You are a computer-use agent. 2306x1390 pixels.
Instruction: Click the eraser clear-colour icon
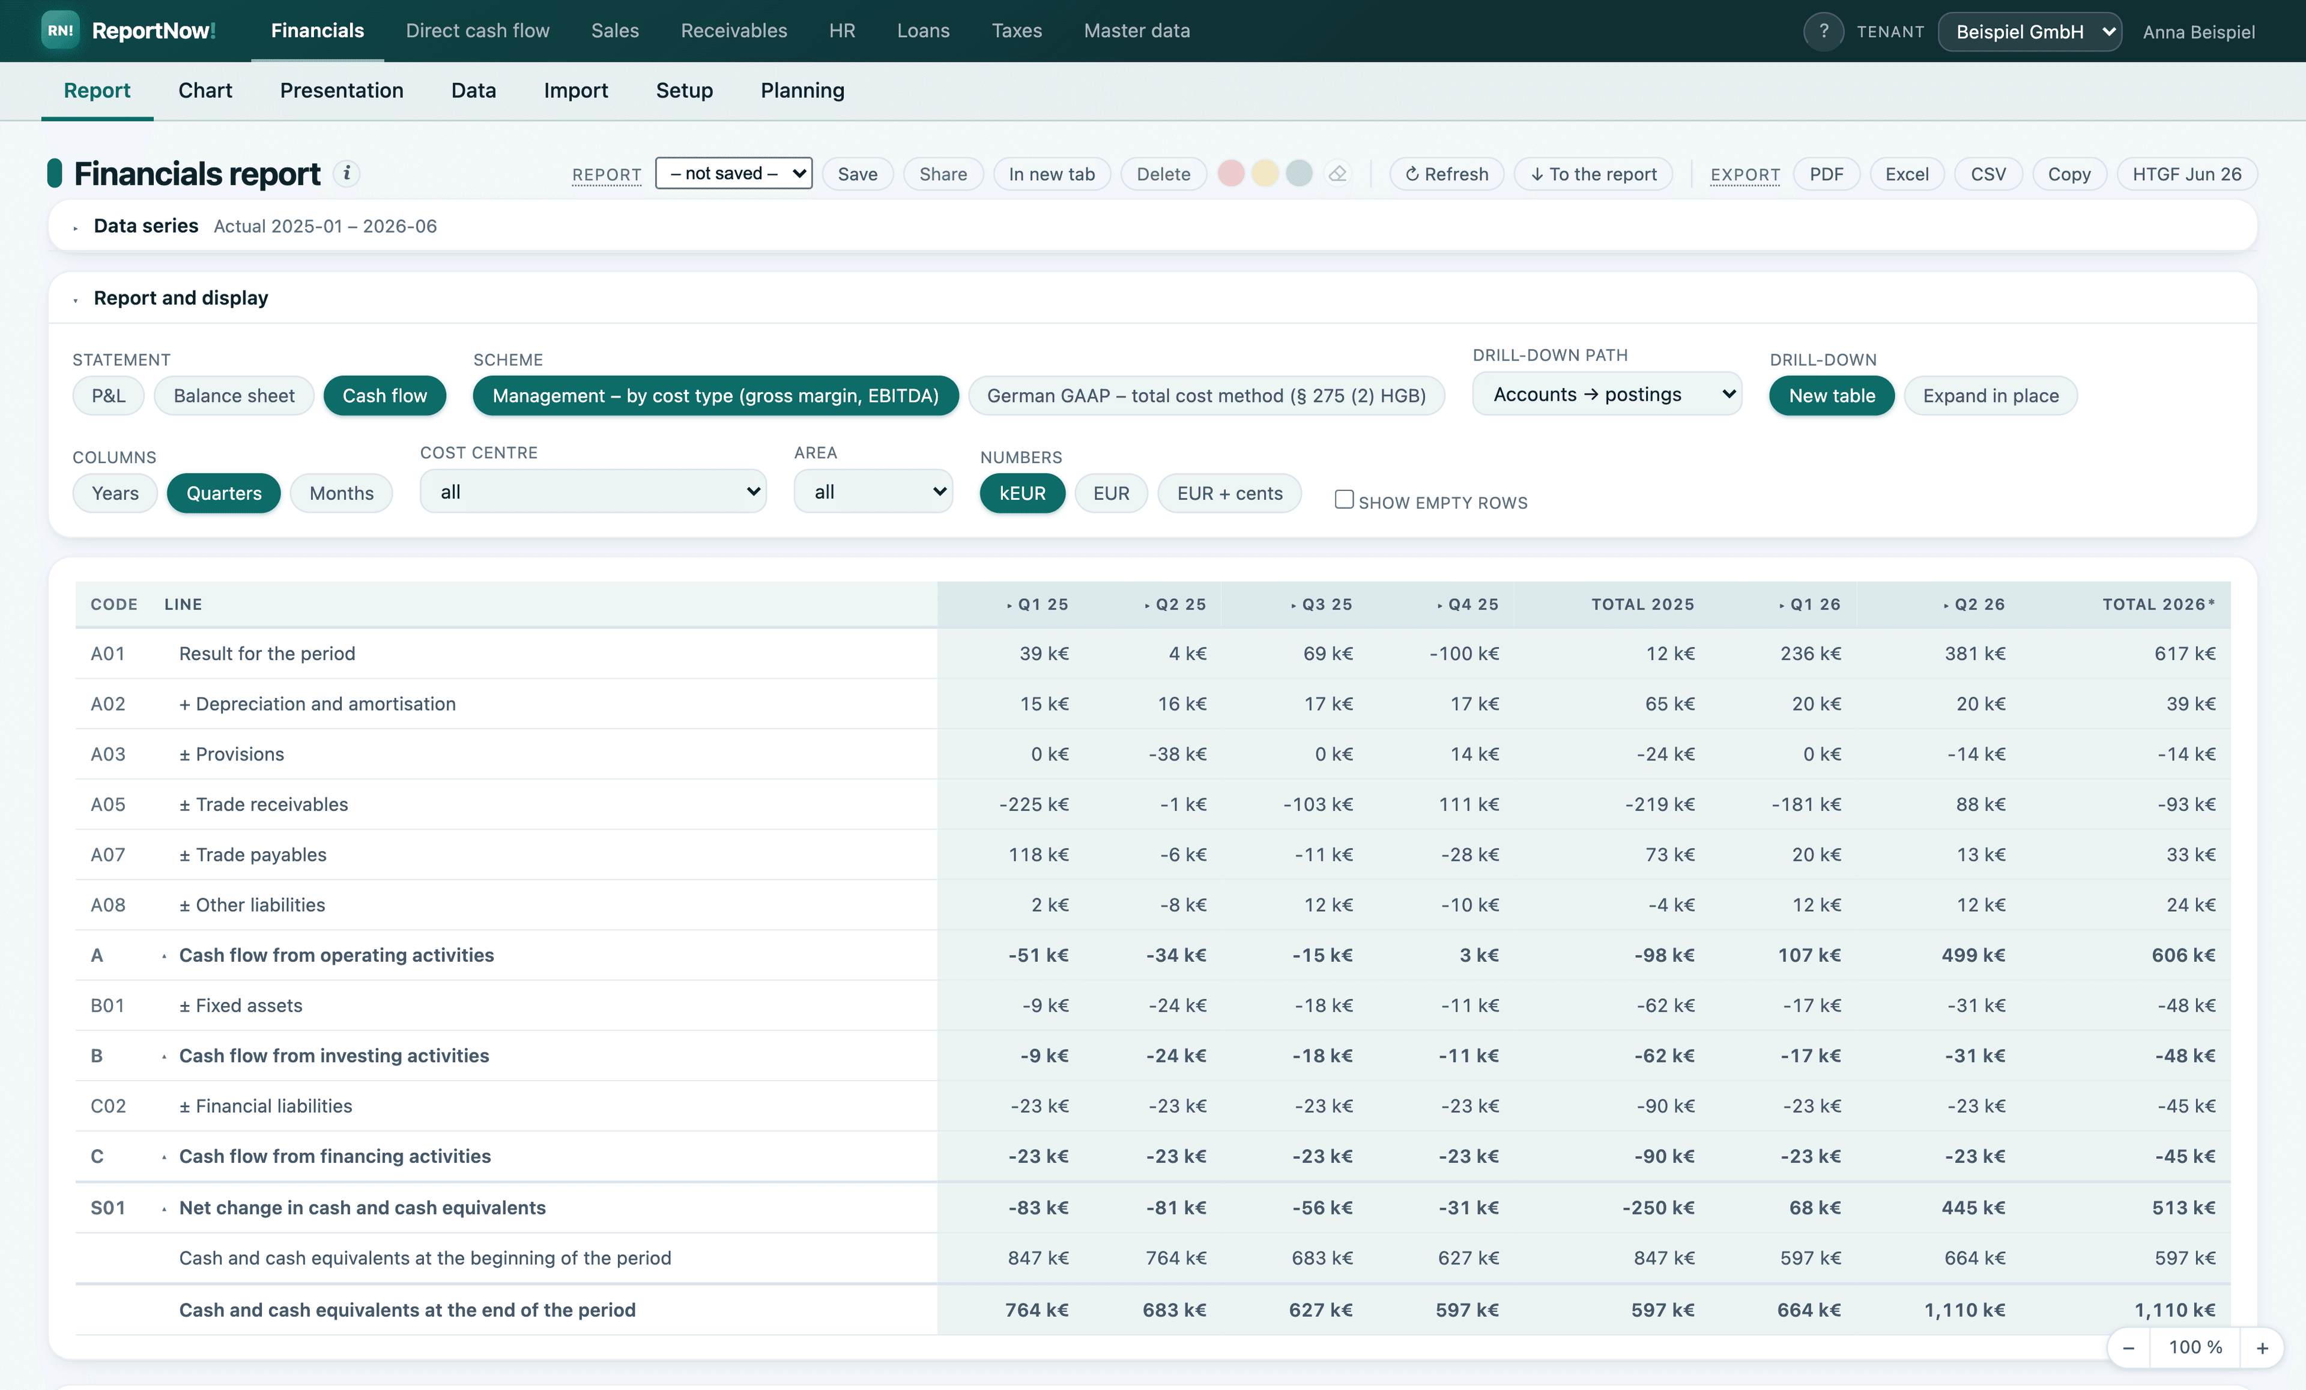(1337, 173)
